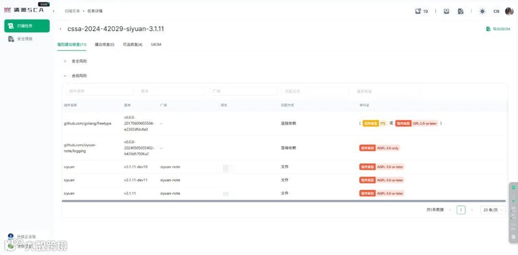The image size is (518, 255).
Task: Open the notification icon showing 19
Action: 421,11
